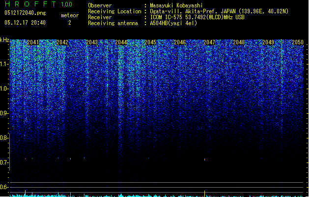Click the meteor count value 2
Viewport: 309px width, 197px height.
click(70, 23)
